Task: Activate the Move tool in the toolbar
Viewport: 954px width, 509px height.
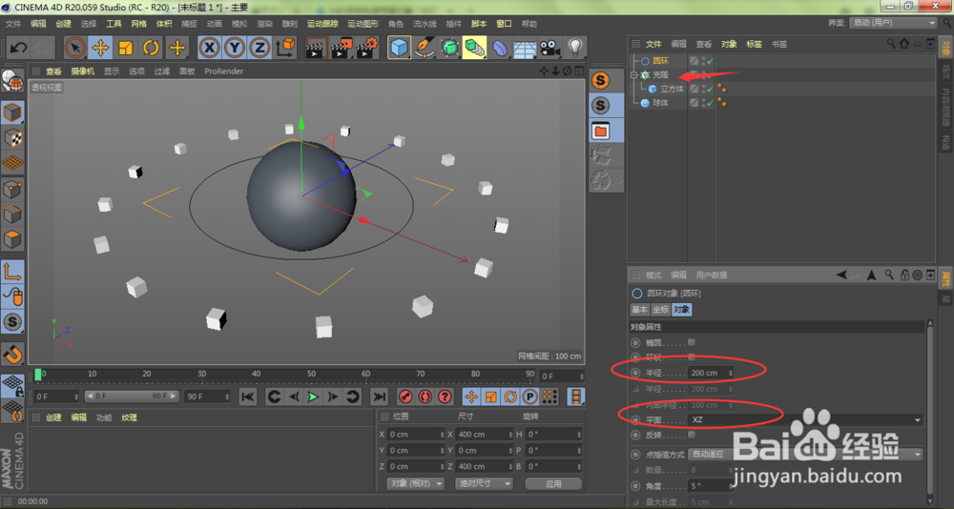Action: pyautogui.click(x=100, y=48)
